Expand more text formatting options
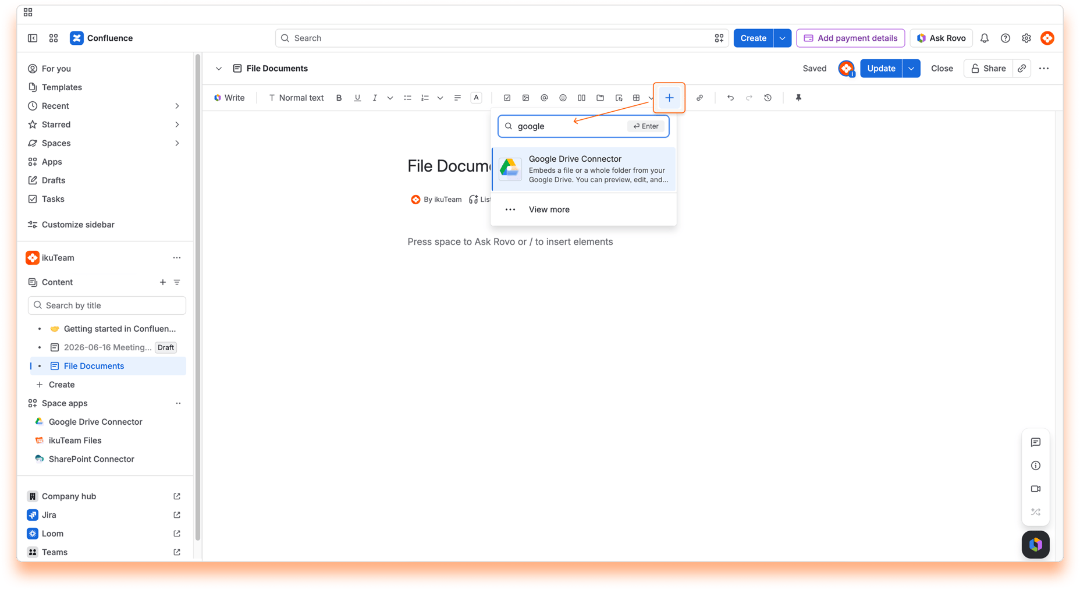 coord(390,98)
